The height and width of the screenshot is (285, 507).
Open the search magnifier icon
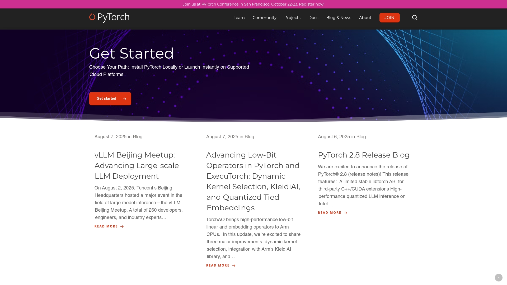point(415,17)
